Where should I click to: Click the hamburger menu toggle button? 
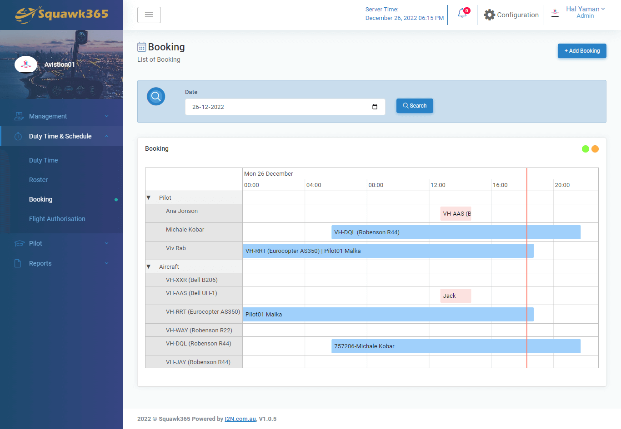(149, 15)
